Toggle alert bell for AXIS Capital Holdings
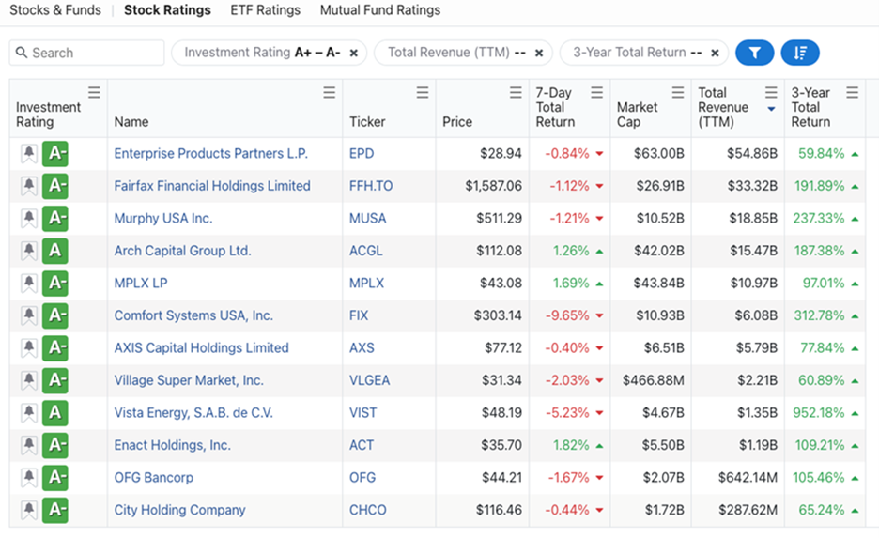879x538 pixels. point(28,348)
